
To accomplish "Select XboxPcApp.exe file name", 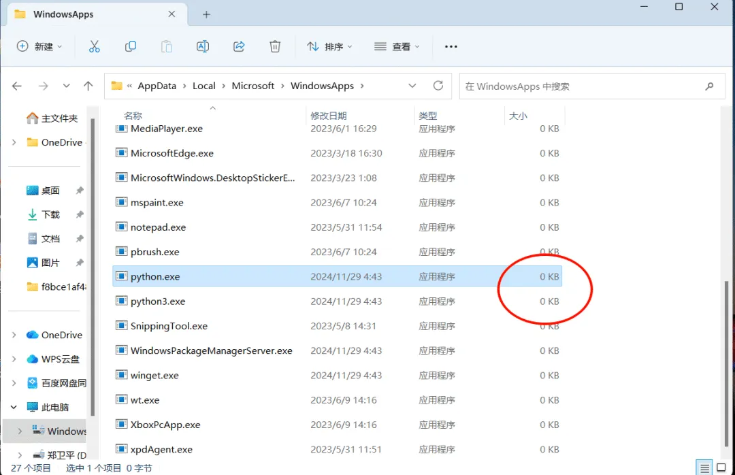I will pyautogui.click(x=165, y=425).
